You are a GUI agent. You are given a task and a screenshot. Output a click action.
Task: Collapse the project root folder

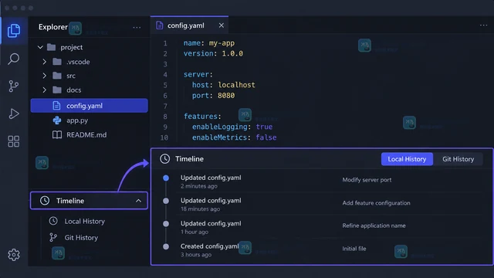(x=40, y=47)
